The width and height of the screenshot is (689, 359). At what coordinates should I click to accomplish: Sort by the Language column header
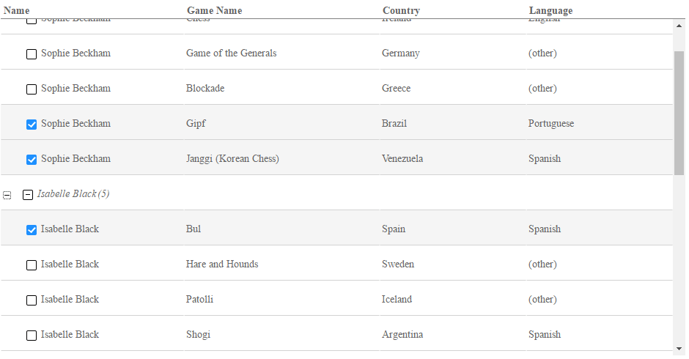tap(550, 10)
